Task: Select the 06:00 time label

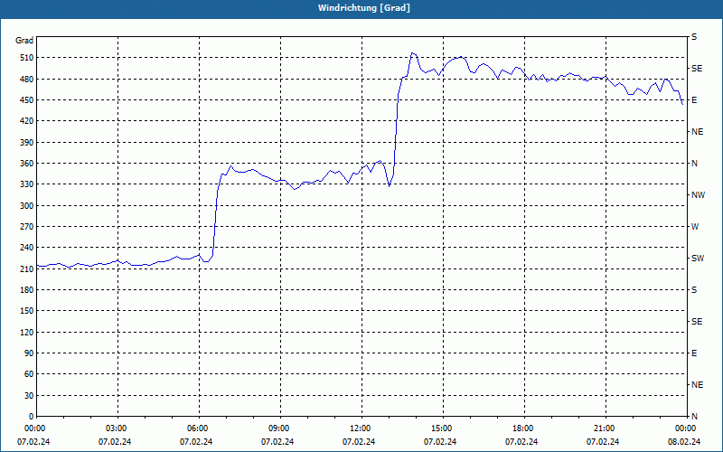Action: coord(199,428)
